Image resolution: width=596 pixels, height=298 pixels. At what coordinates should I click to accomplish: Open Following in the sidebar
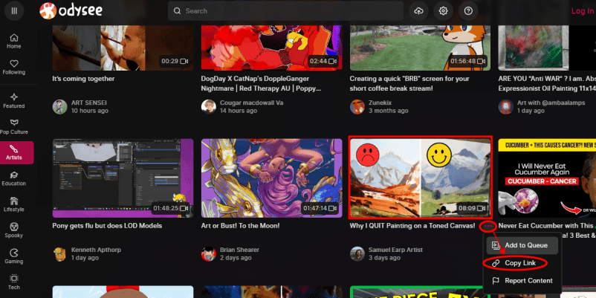point(14,67)
